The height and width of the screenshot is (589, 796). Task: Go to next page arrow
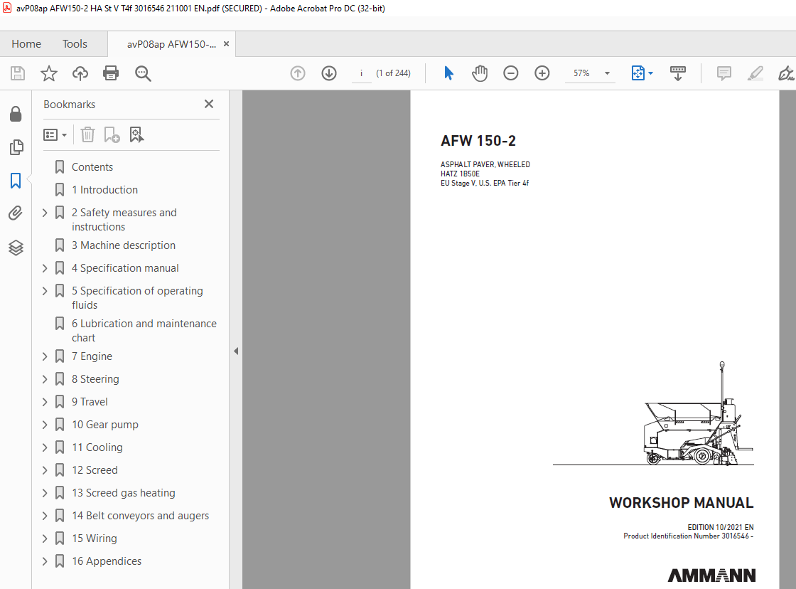(329, 73)
